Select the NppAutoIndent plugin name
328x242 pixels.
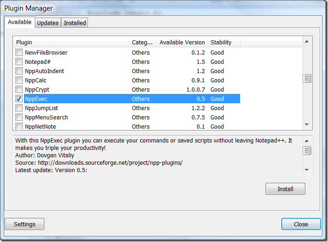(x=44, y=71)
